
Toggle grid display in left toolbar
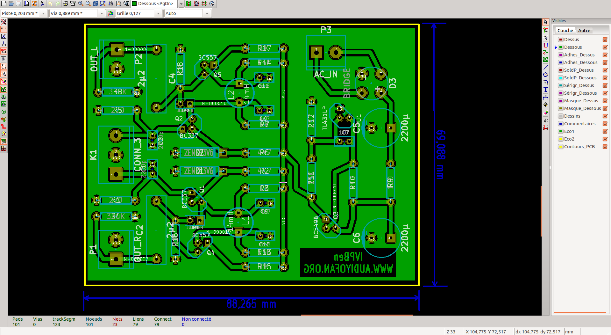4,29
